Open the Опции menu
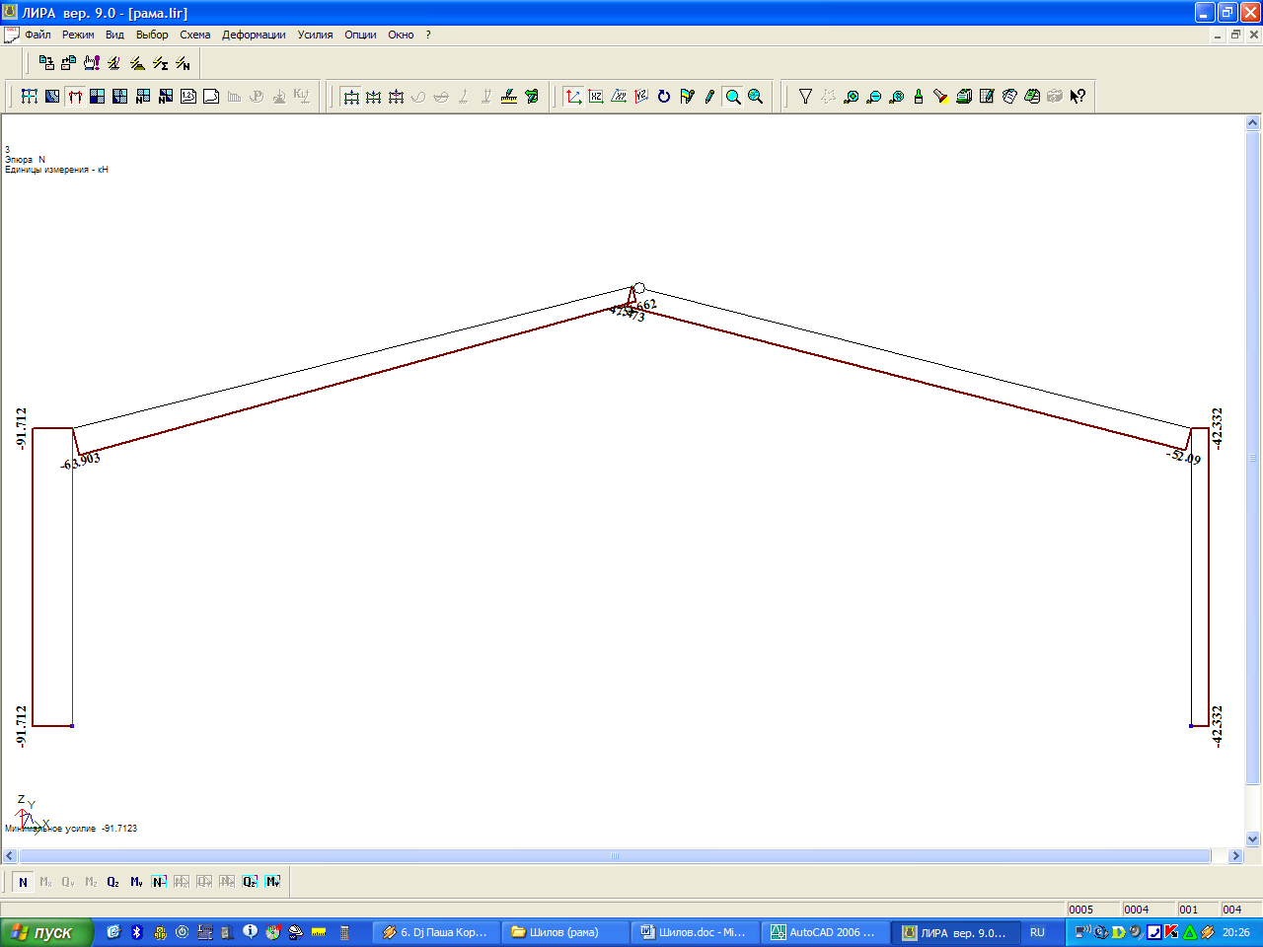 [360, 35]
